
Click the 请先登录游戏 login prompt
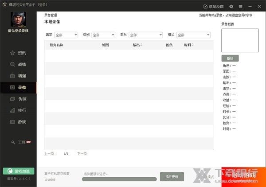18,31
